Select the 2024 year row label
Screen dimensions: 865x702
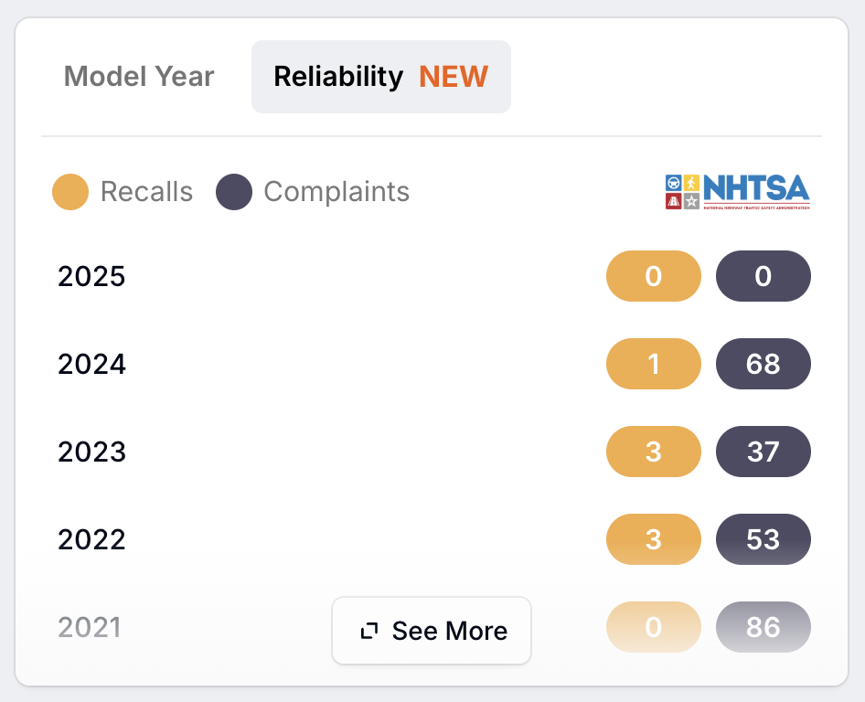point(91,364)
